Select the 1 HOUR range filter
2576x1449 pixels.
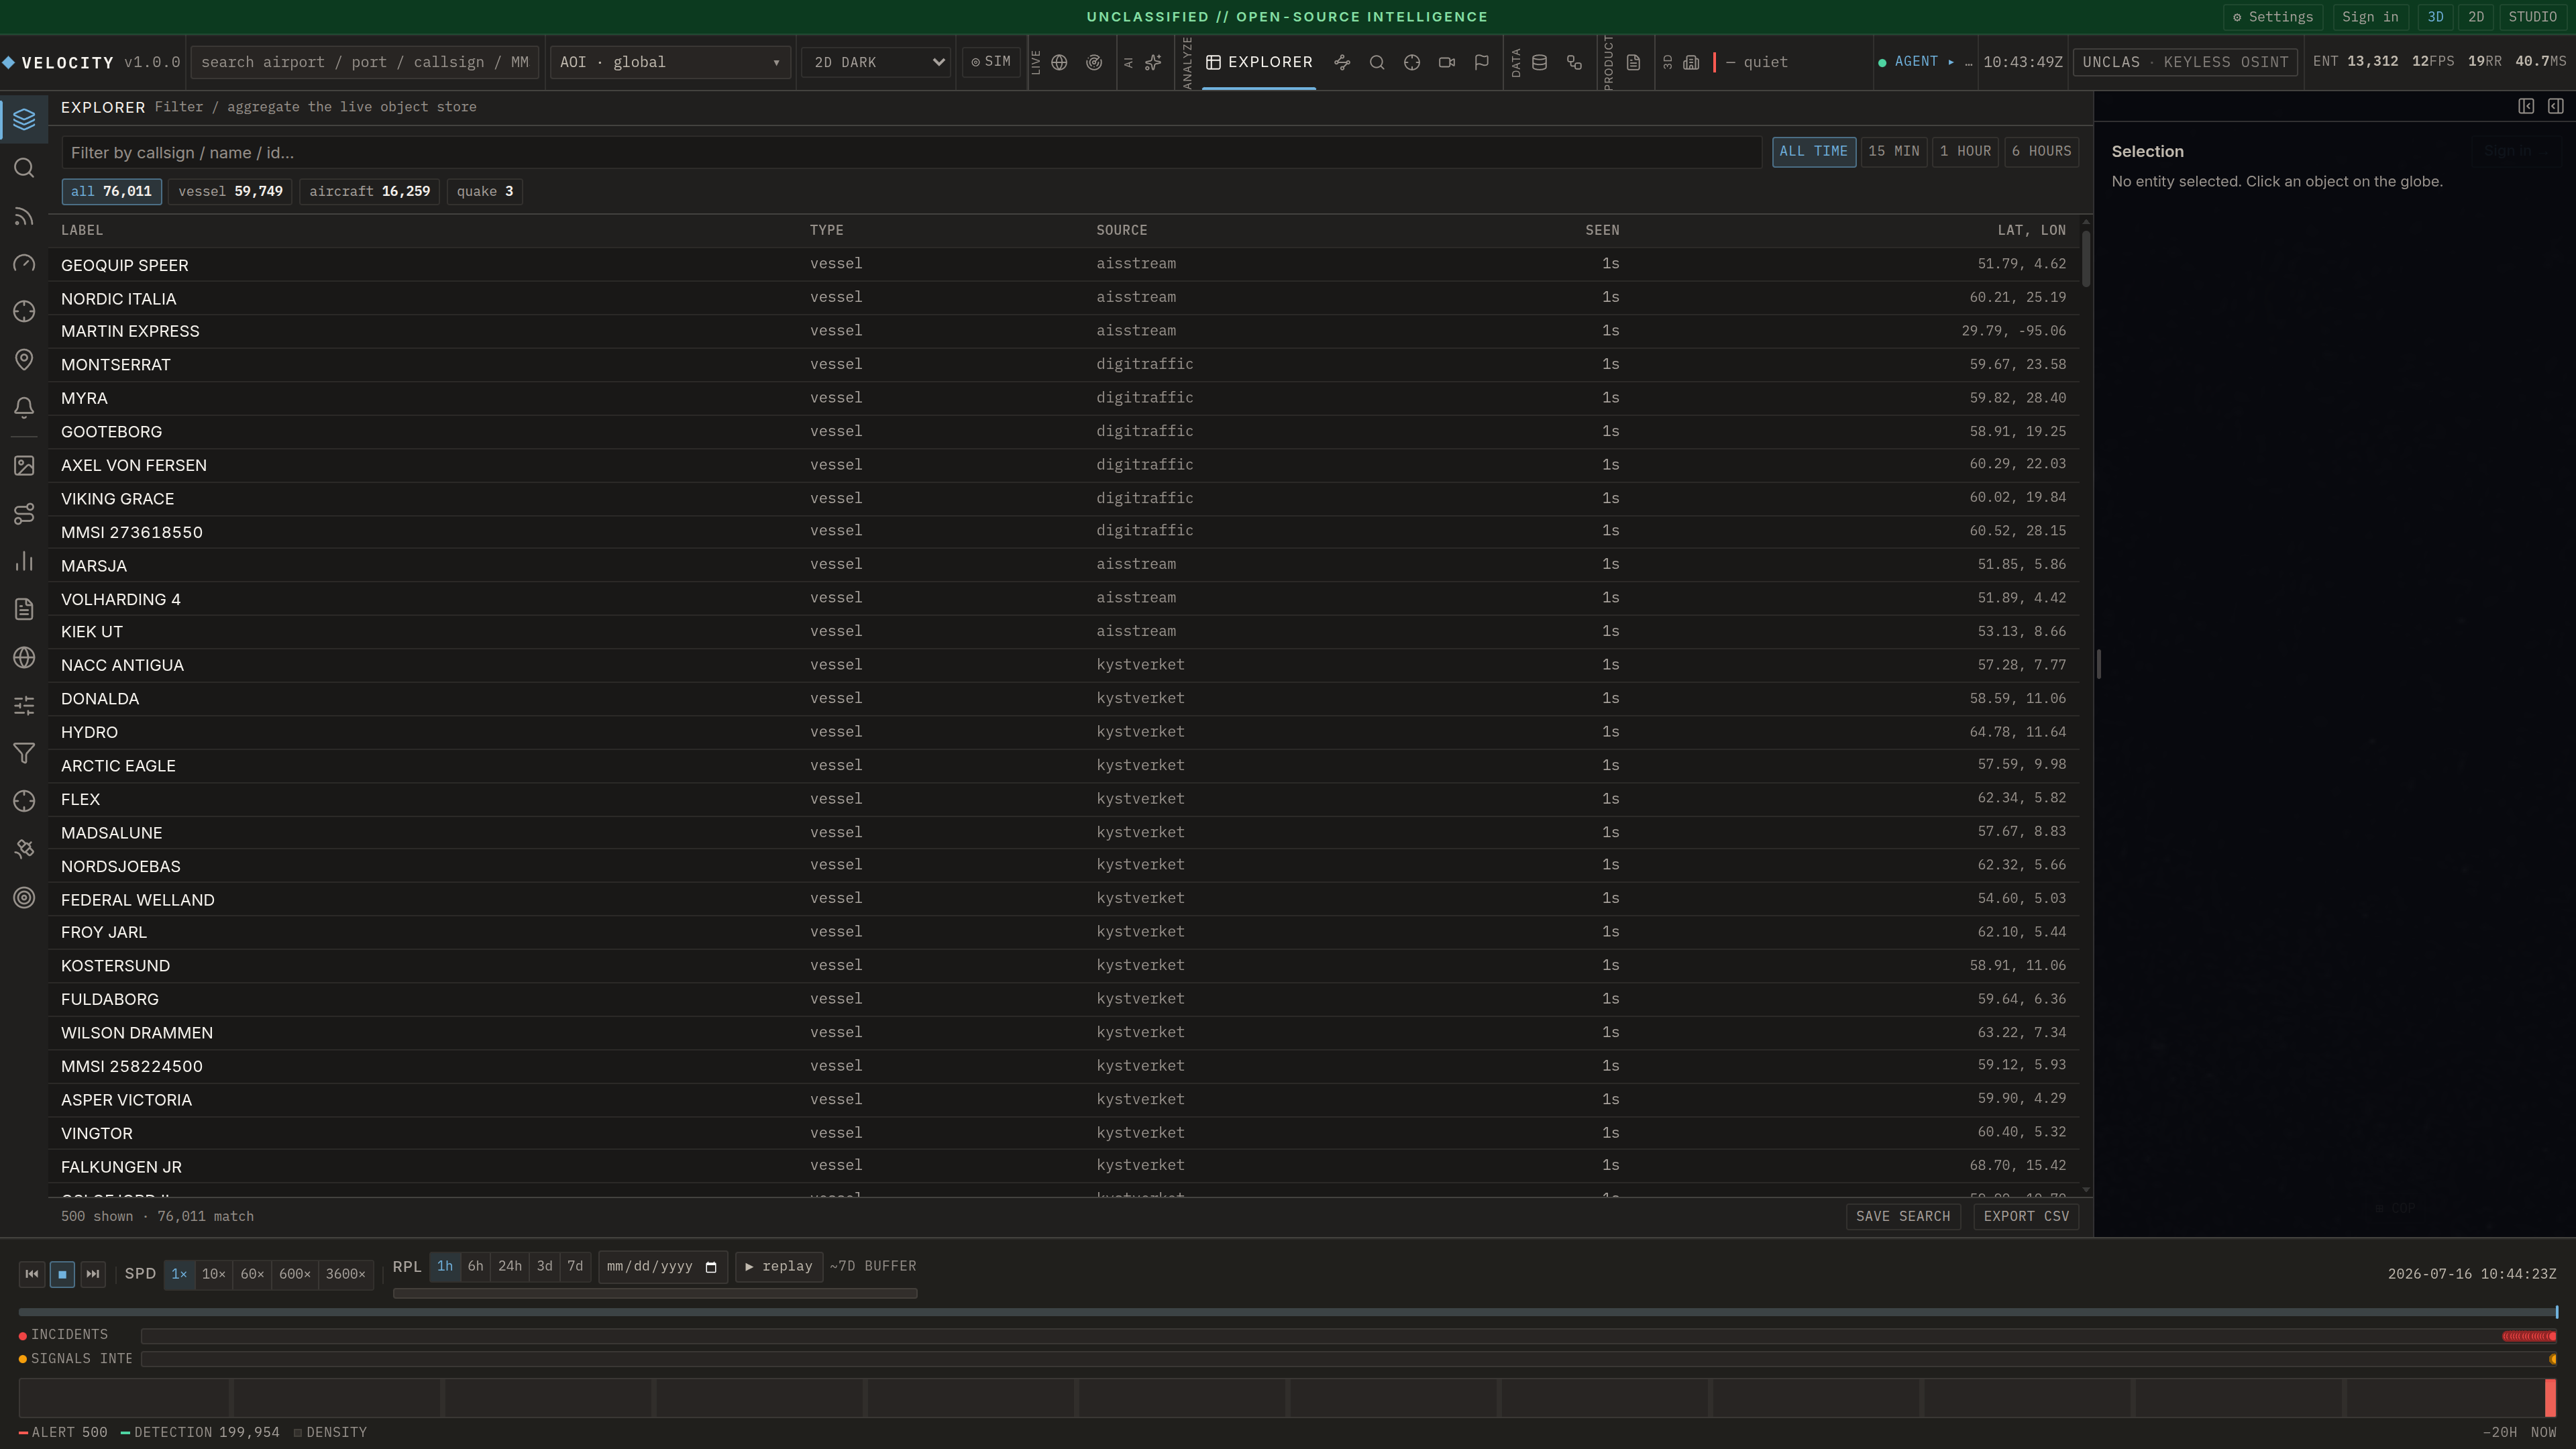(x=1965, y=152)
